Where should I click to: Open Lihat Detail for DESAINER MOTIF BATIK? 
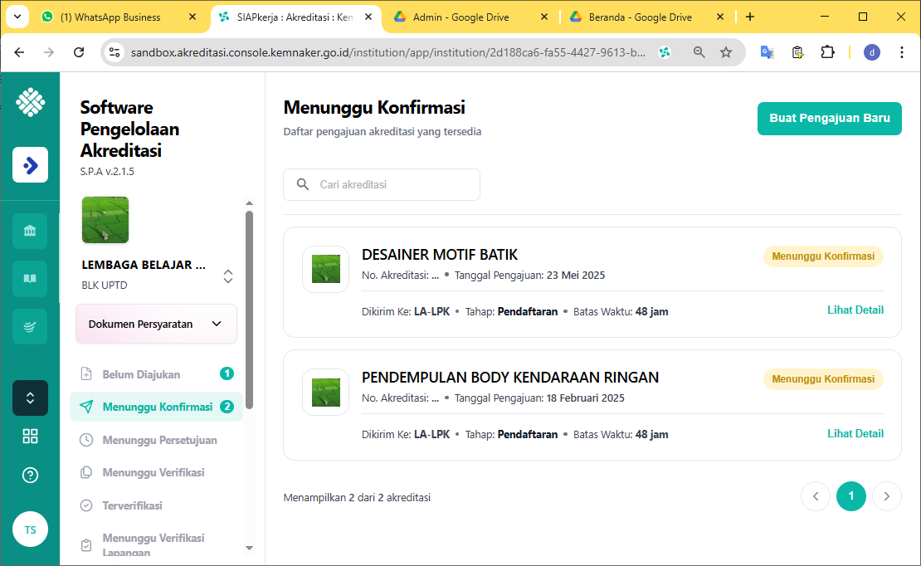coord(855,310)
